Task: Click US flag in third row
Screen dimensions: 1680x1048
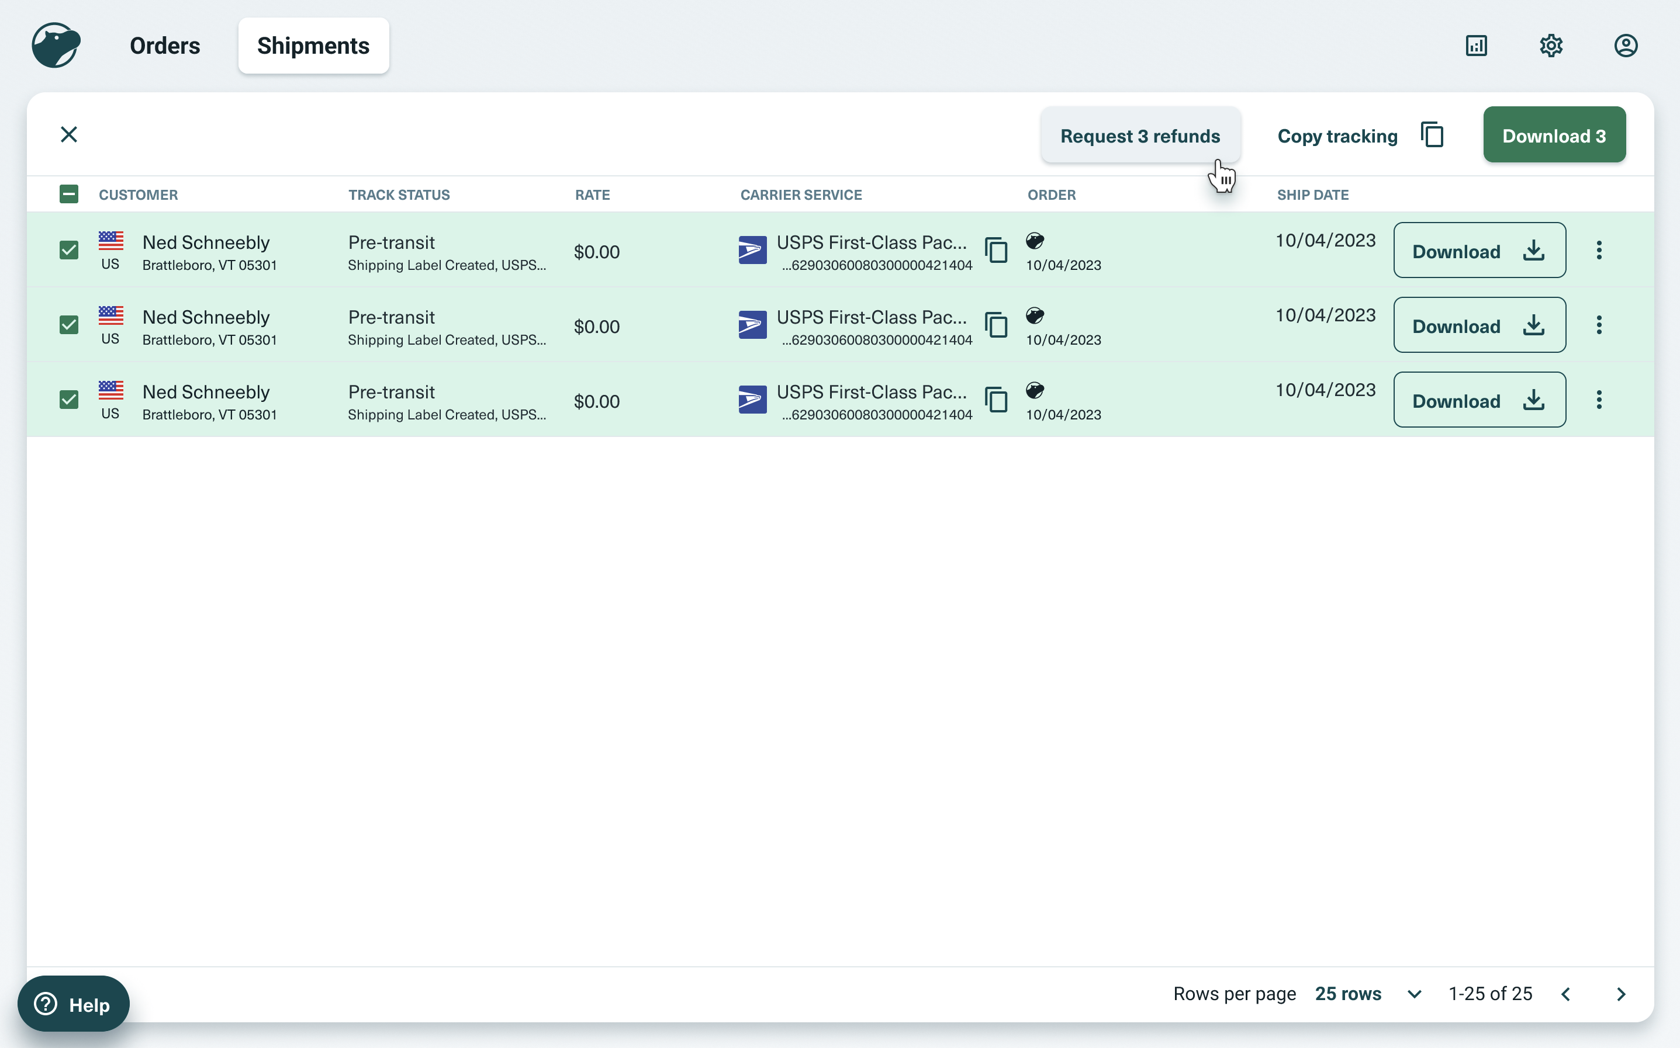Action: (111, 390)
